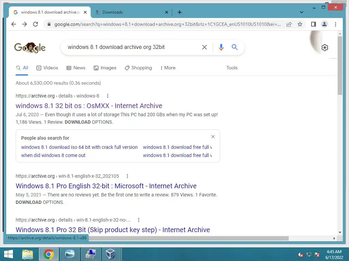Image resolution: width=349 pixels, height=261 pixels.
Task: Open the search Tools options
Action: pyautogui.click(x=232, y=68)
